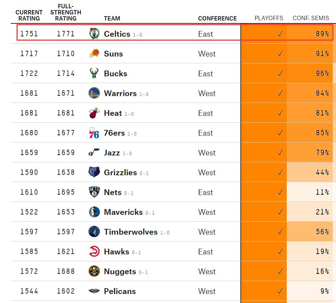Click the Hawks team logo

click(94, 252)
